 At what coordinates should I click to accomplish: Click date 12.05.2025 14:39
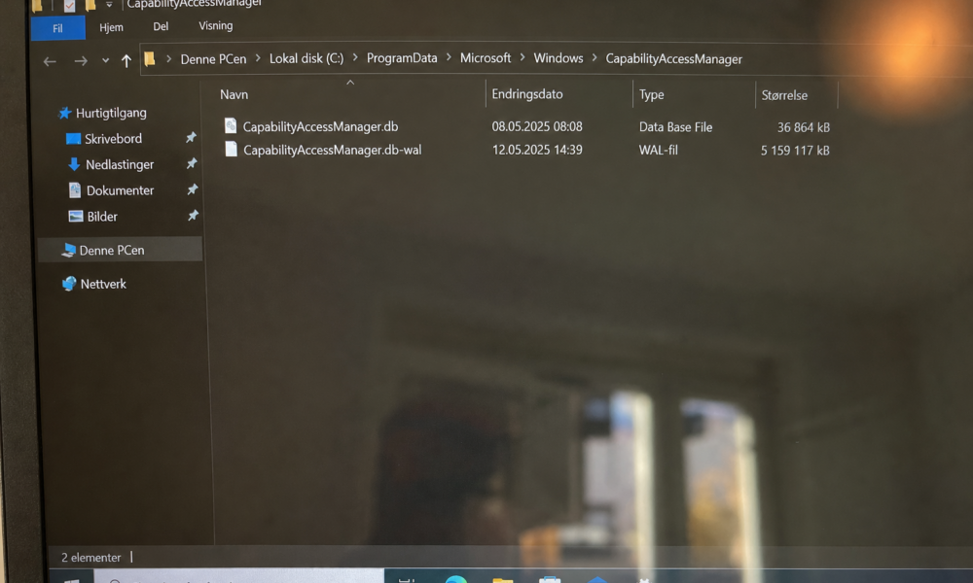(537, 150)
